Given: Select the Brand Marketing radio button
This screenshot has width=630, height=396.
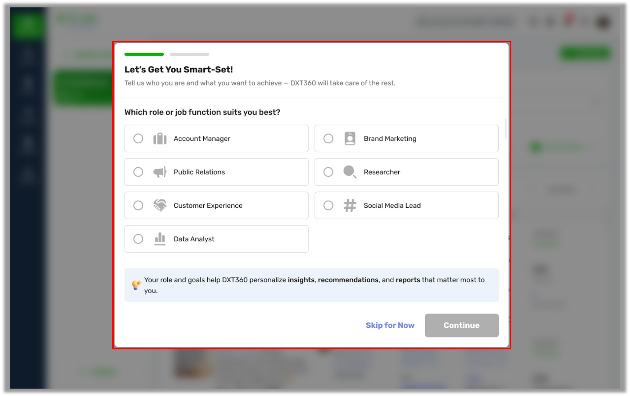Looking at the screenshot, I should pos(328,138).
